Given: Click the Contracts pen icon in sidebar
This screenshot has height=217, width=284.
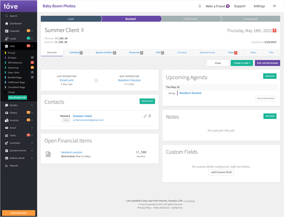Looking at the screenshot, I should pyautogui.click(x=7, y=143).
